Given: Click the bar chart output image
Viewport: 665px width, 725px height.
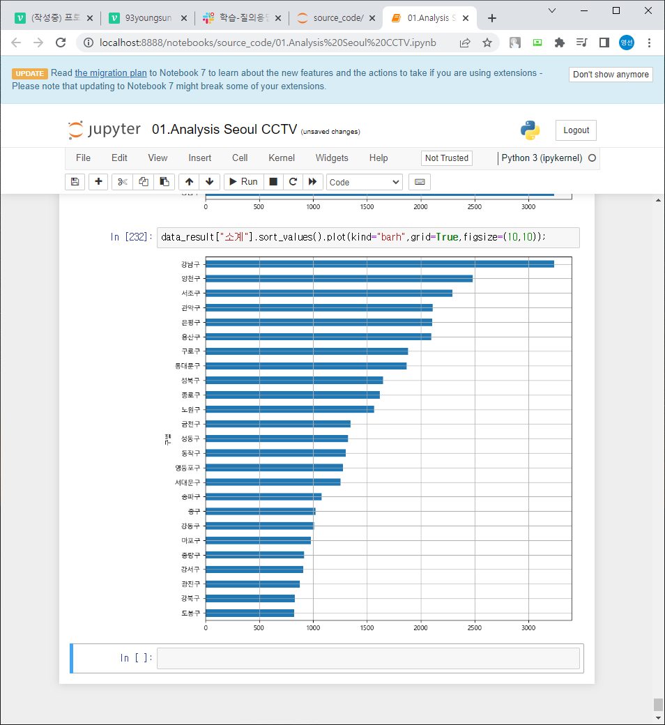Looking at the screenshot, I should click(x=369, y=443).
